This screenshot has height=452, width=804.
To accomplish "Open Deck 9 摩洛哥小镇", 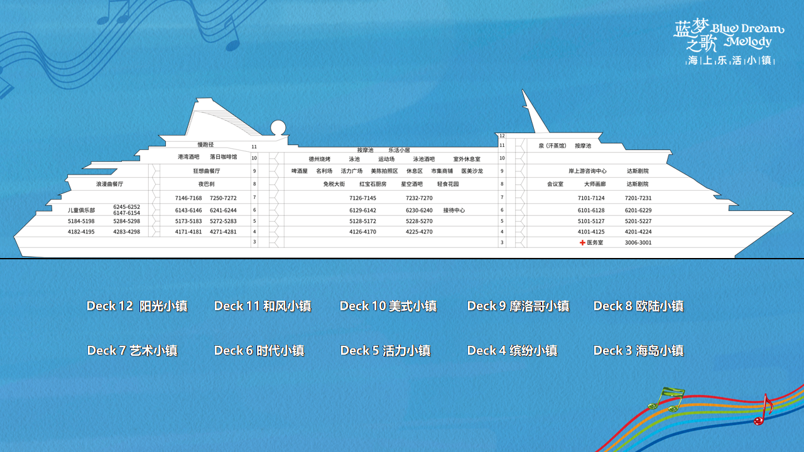I will tap(518, 306).
